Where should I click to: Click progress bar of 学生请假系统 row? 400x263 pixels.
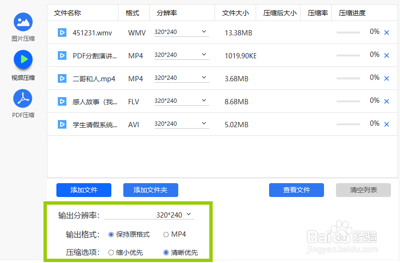(x=348, y=124)
